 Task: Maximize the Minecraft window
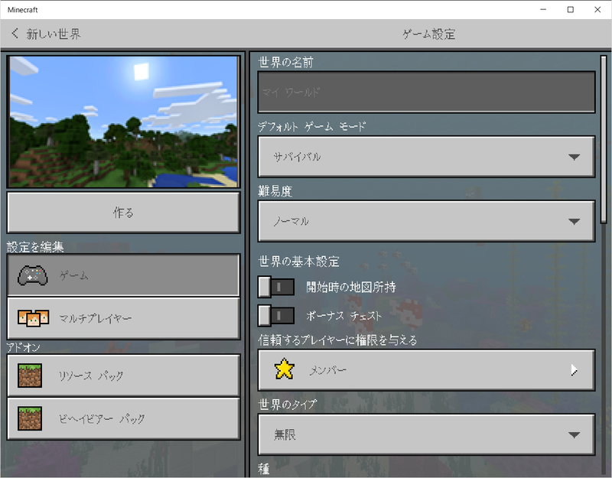(570, 10)
